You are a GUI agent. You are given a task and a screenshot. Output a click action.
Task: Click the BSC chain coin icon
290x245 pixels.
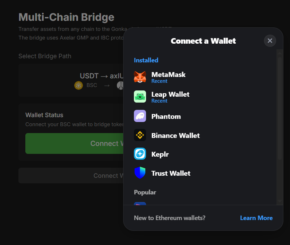pyautogui.click(x=79, y=85)
